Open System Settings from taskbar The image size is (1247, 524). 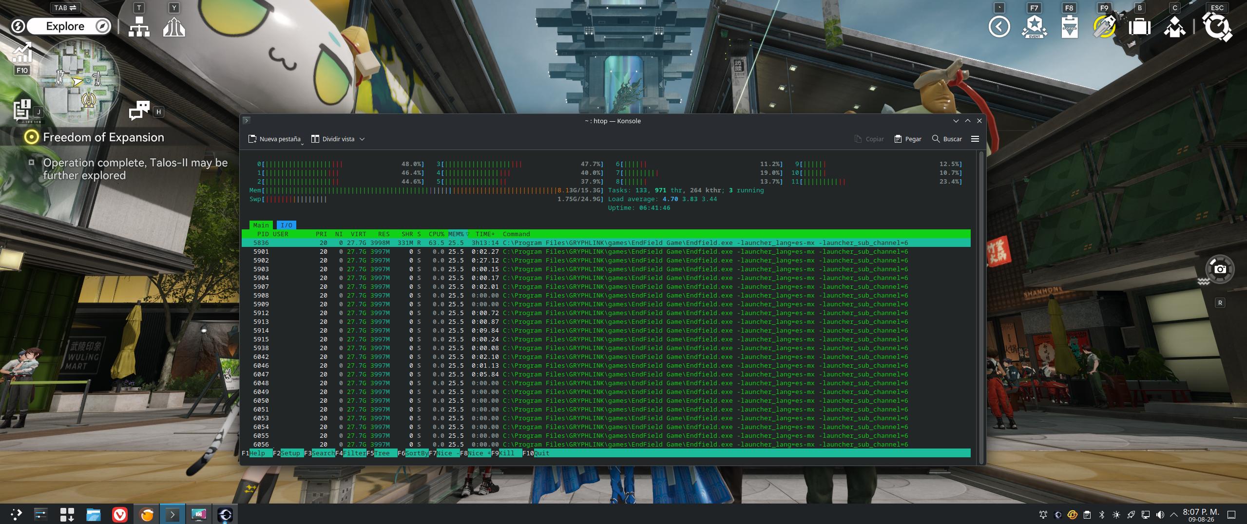coord(41,514)
